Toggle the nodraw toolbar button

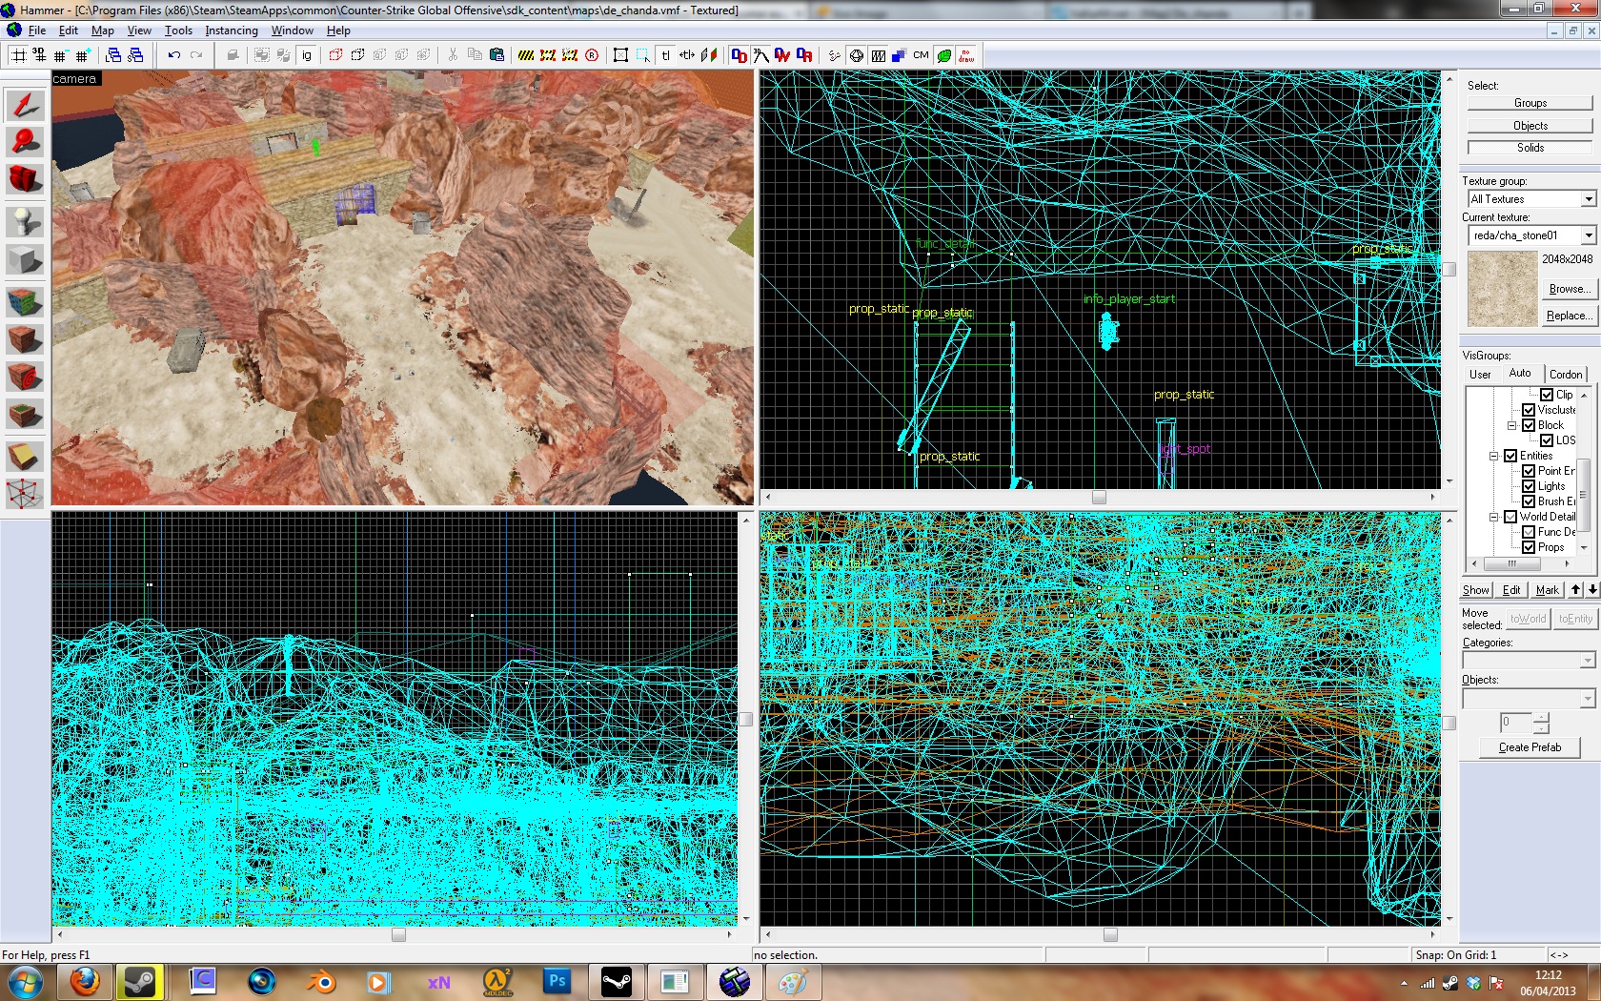966,55
